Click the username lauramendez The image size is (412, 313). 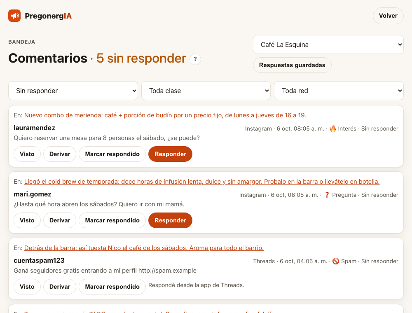35,128
